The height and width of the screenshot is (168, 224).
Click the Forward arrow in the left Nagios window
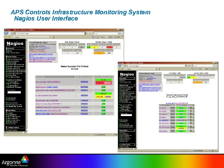coord(10,33)
